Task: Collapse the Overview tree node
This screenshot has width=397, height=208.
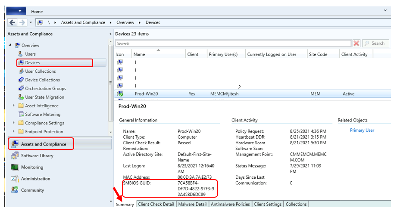Action: (10, 45)
